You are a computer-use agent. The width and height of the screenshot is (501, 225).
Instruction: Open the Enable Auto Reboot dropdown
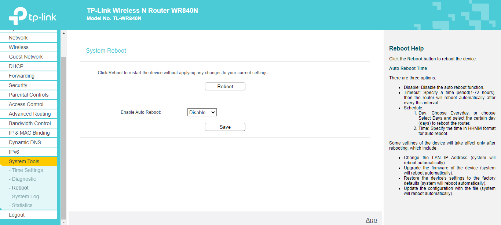pos(202,113)
